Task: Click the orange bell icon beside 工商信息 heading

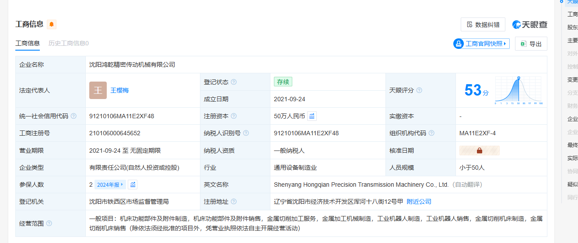Action: tap(52, 24)
